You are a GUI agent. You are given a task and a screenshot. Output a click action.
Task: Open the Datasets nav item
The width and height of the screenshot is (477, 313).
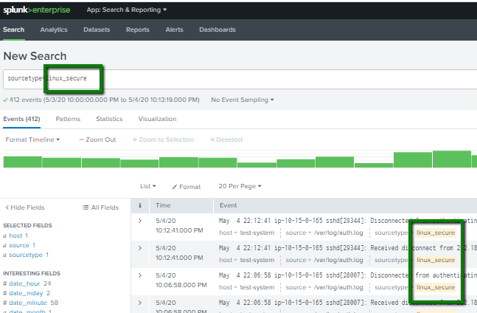coord(97,30)
